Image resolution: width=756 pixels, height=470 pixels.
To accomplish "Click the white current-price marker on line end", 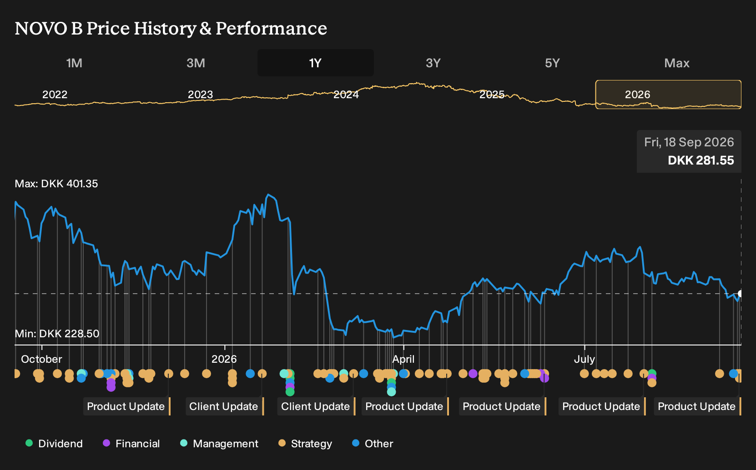I will [x=741, y=294].
